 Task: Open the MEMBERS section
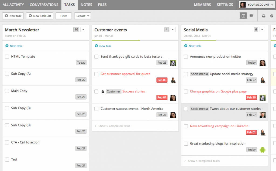(x=202, y=5)
